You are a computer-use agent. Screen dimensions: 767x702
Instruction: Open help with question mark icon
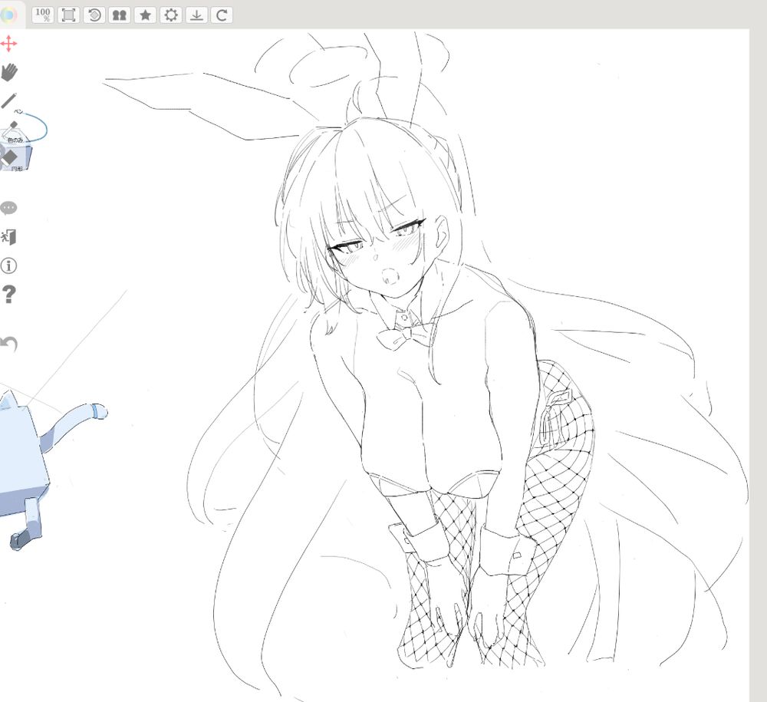8,295
